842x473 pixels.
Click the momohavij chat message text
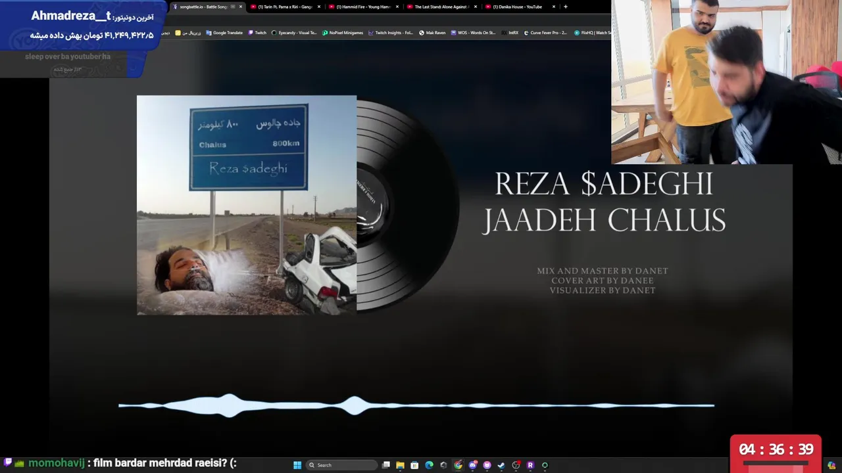(x=164, y=463)
